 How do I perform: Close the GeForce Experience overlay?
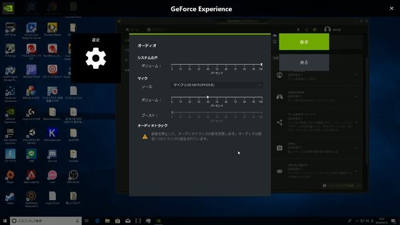391,8
